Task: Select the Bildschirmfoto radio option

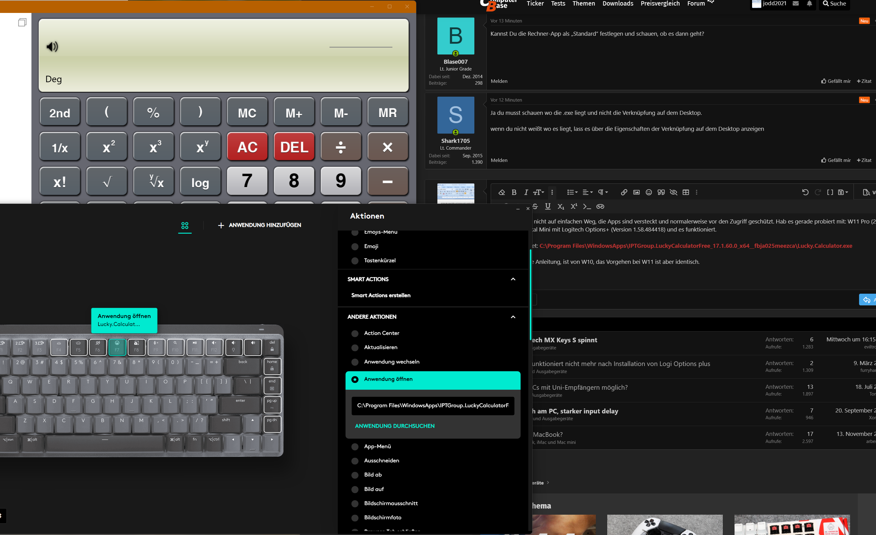Action: tap(355, 517)
